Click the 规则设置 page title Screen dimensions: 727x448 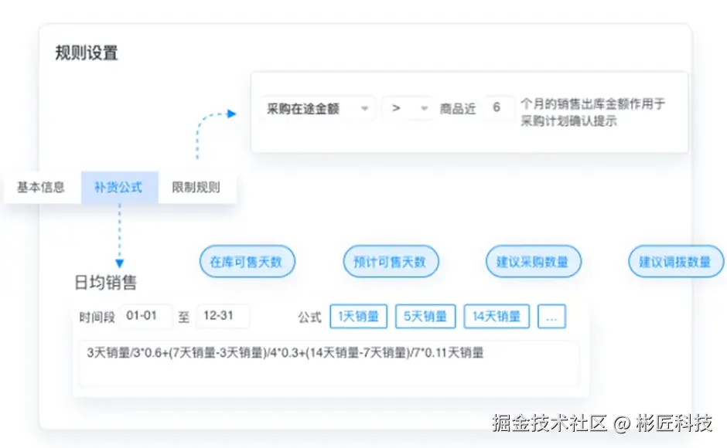pos(84,52)
